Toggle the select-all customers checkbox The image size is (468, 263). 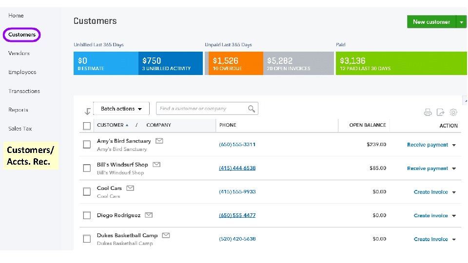click(87, 126)
